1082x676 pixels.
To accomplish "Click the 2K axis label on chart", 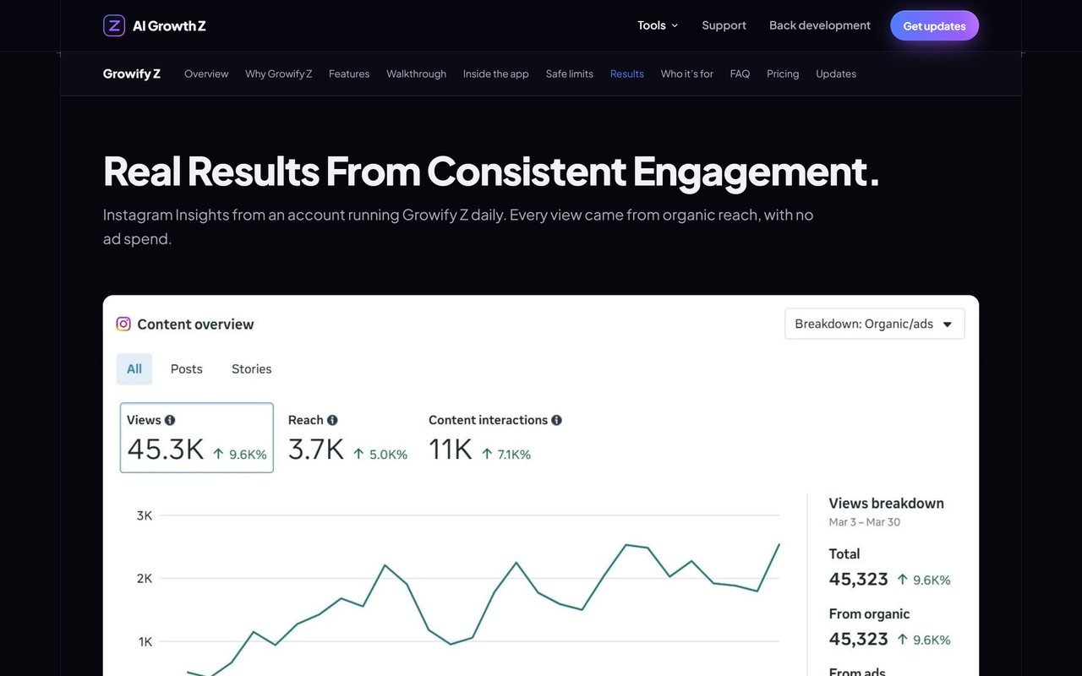I will coord(145,579).
